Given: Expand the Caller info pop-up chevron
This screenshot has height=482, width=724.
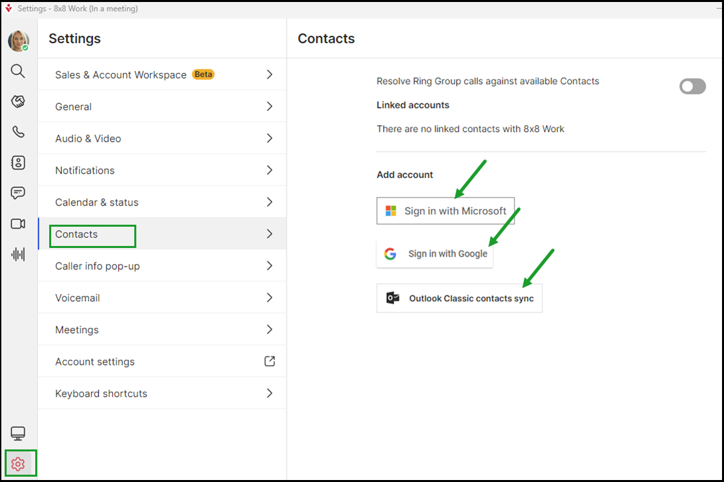Looking at the screenshot, I should click(270, 265).
